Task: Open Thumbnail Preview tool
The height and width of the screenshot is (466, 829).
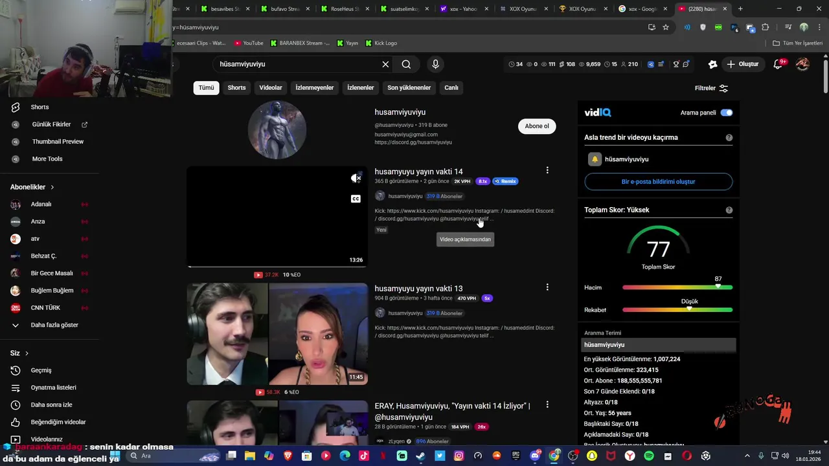Action: 58,142
